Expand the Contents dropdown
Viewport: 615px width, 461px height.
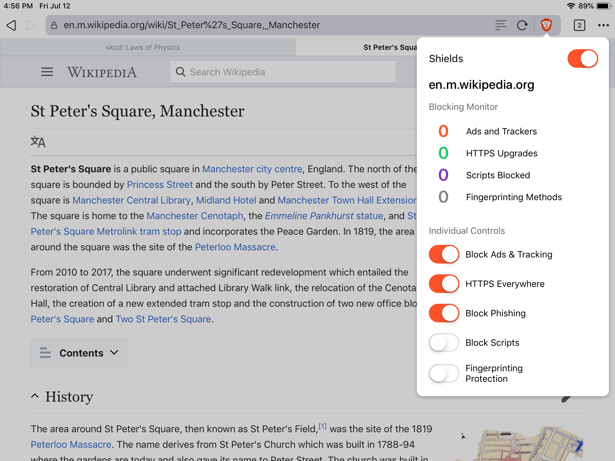click(79, 353)
